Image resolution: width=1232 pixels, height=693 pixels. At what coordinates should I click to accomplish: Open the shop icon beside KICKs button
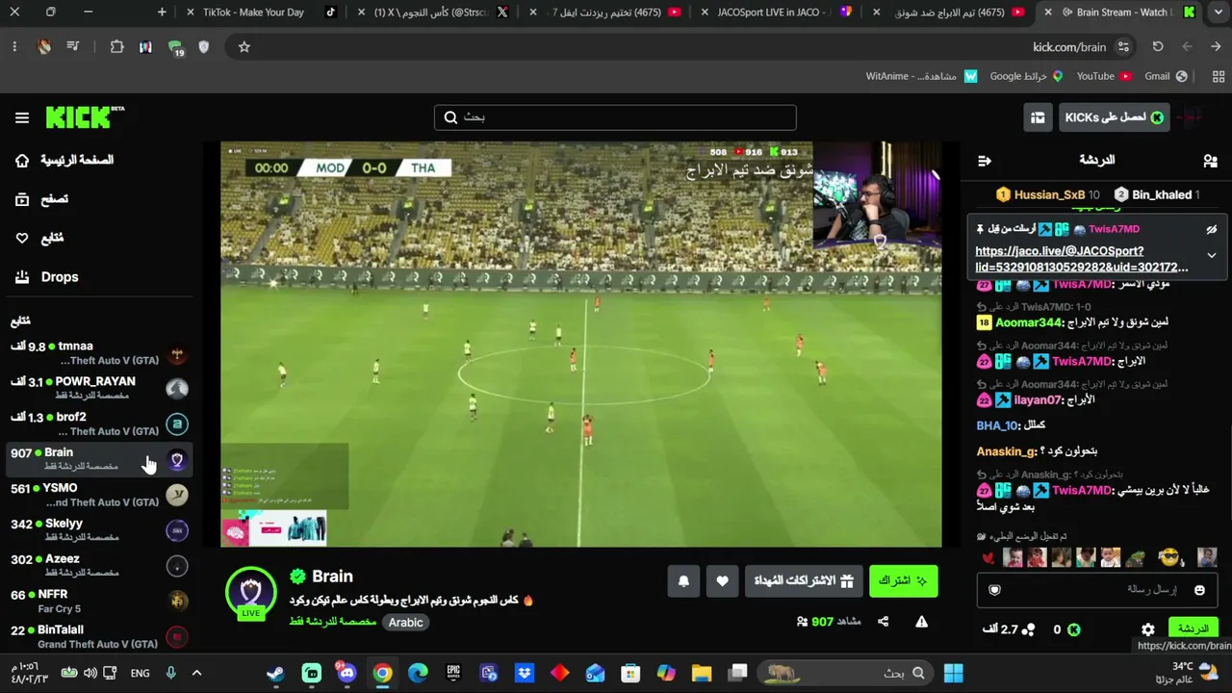(1038, 117)
